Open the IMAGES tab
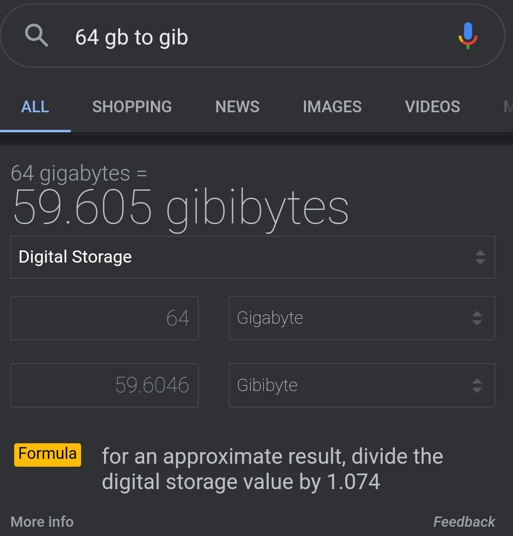 pos(332,107)
